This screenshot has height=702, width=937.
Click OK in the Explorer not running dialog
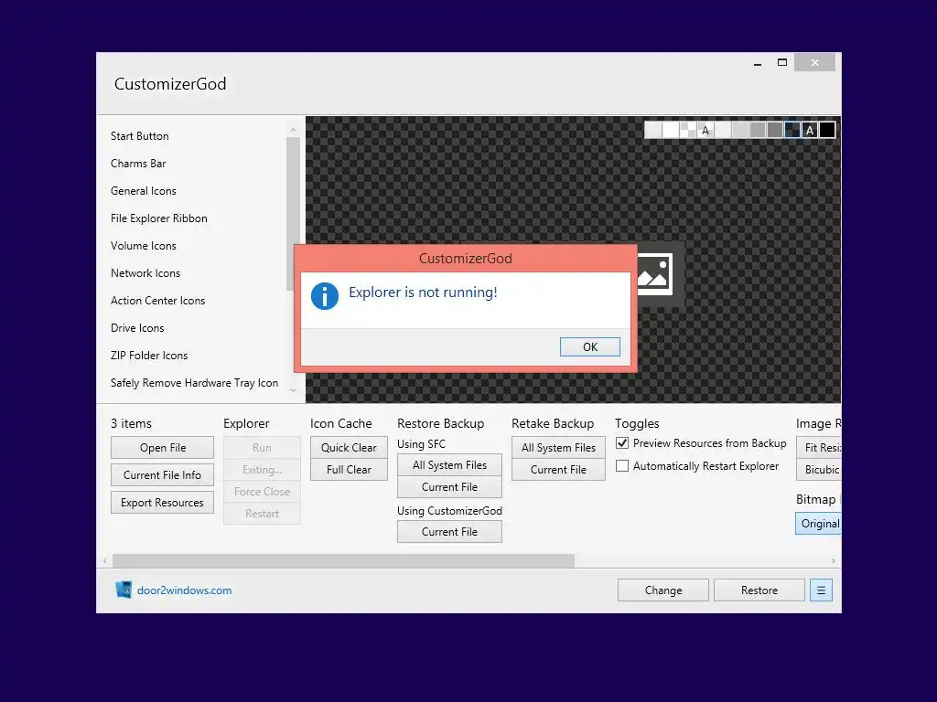590,346
